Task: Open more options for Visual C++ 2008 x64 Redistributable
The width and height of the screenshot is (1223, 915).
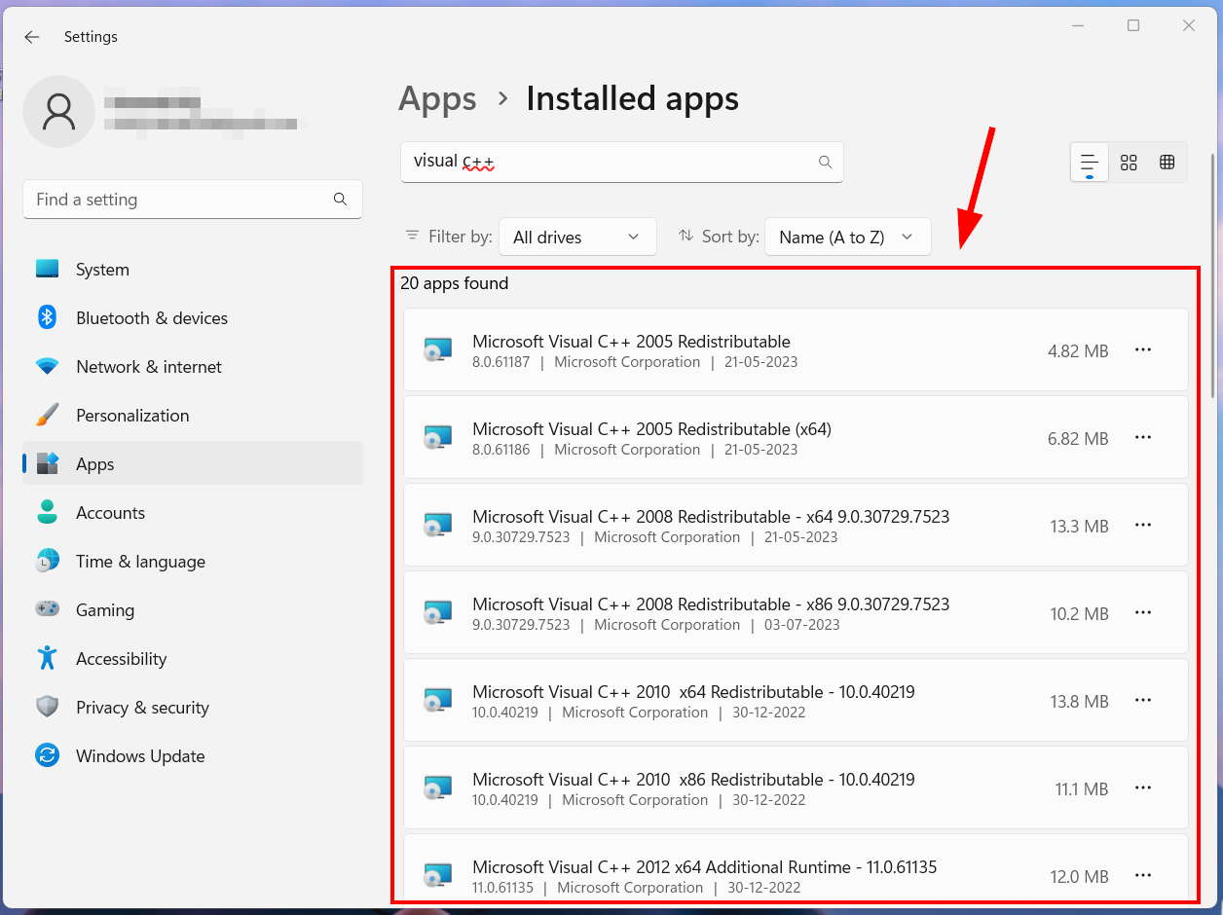Action: (1143, 526)
